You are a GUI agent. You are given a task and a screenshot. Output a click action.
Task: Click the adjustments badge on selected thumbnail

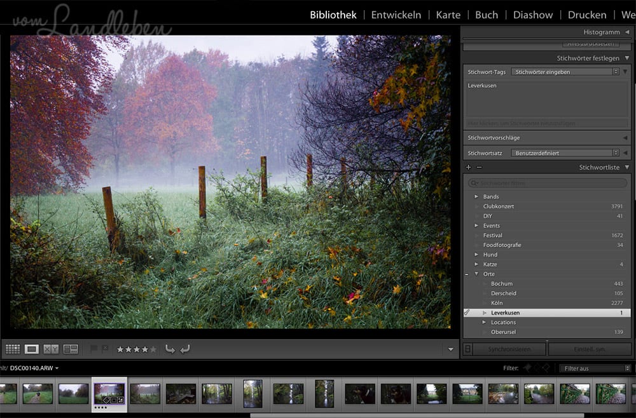coord(120,400)
